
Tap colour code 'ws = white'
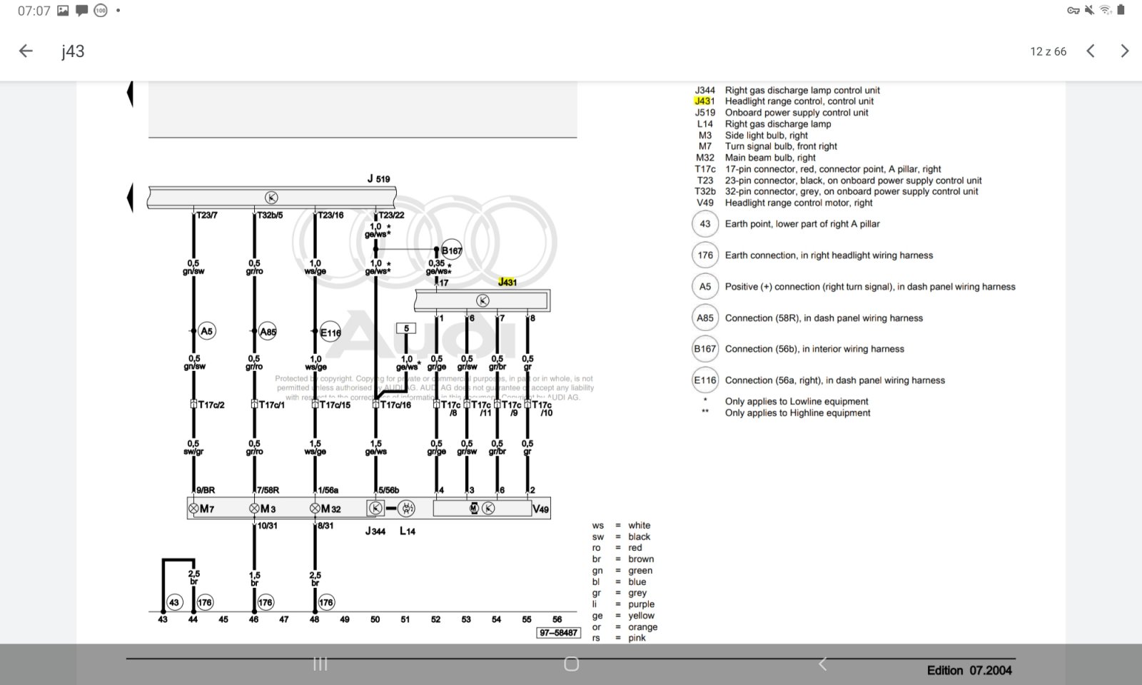pos(621,525)
